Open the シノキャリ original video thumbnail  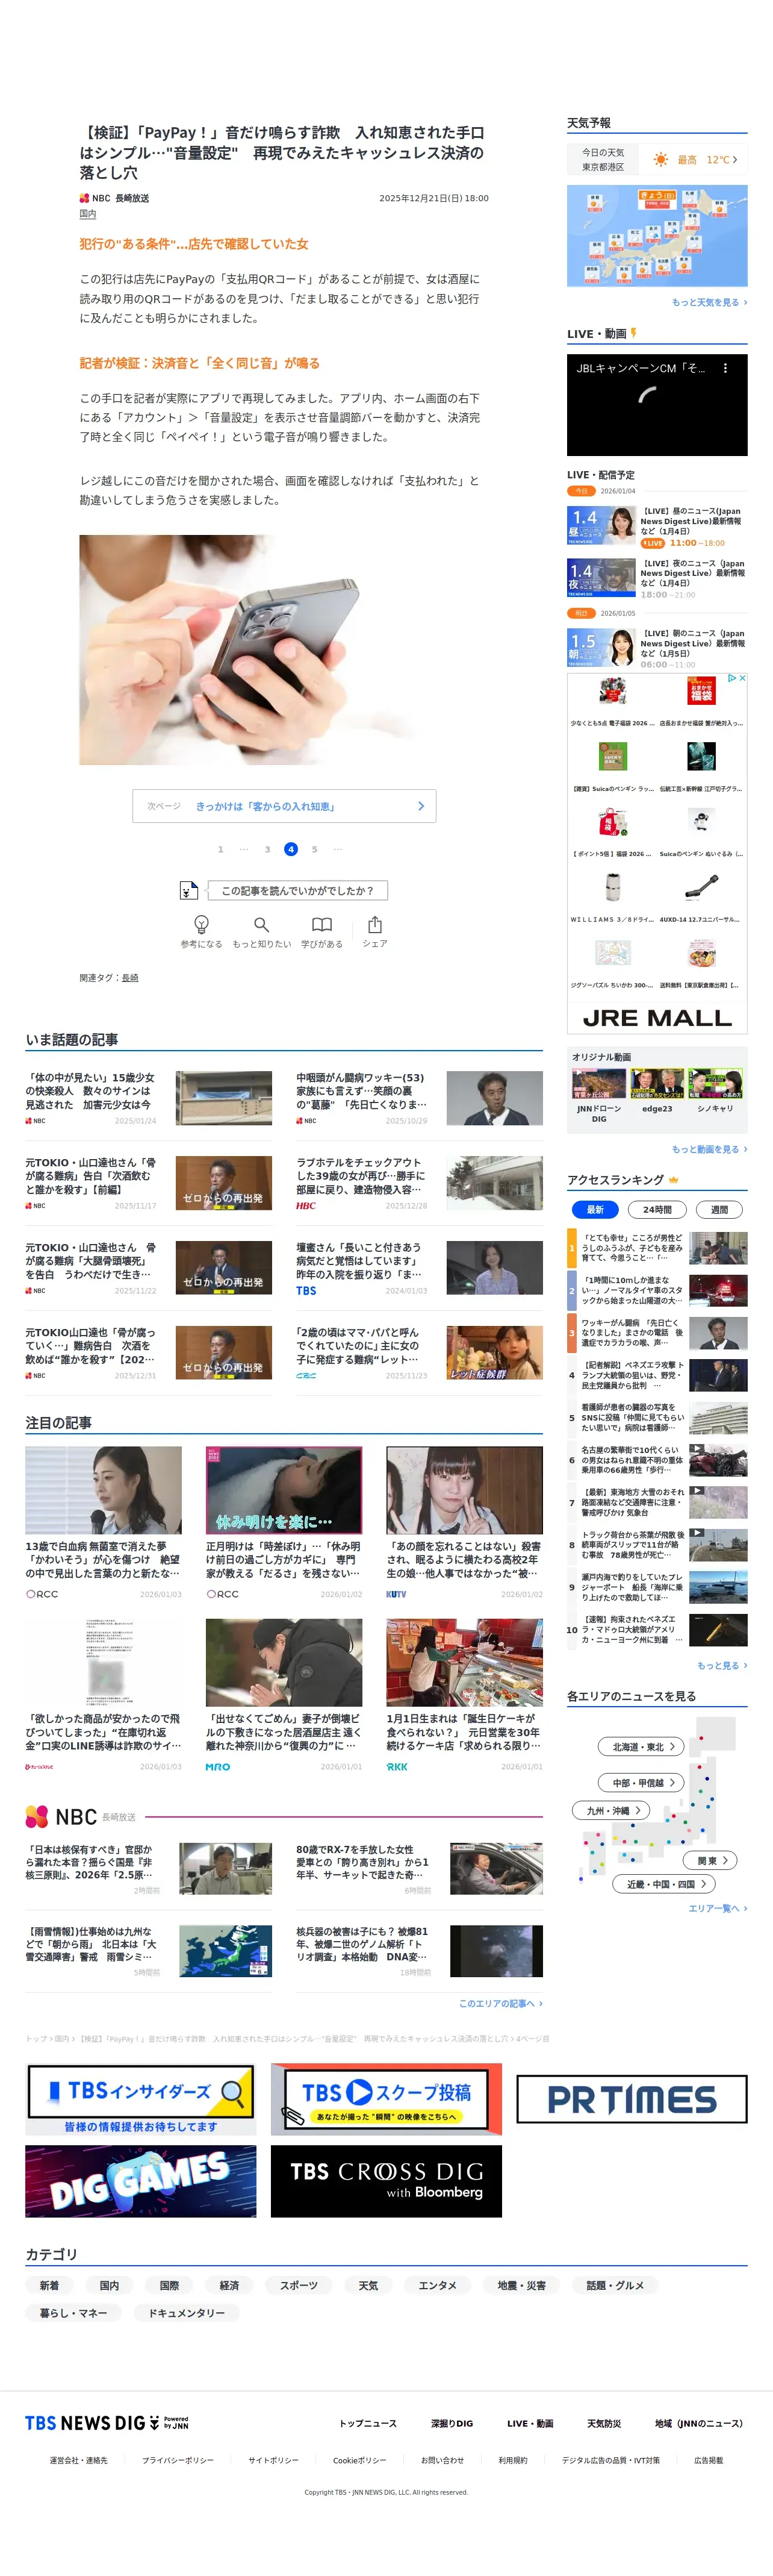click(x=715, y=1084)
